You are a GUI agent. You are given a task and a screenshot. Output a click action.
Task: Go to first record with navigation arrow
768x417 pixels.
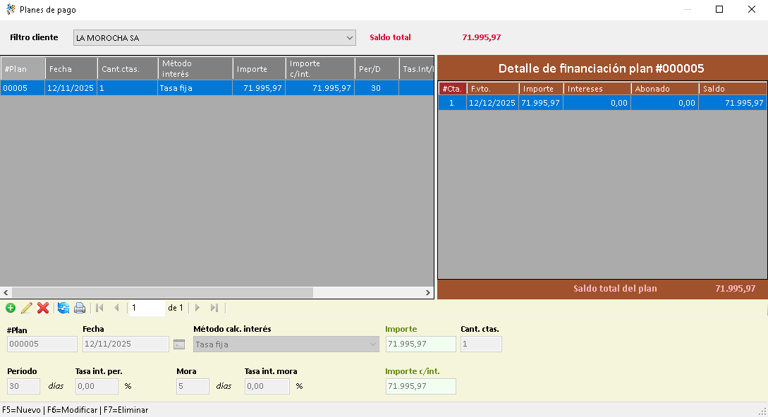click(99, 308)
